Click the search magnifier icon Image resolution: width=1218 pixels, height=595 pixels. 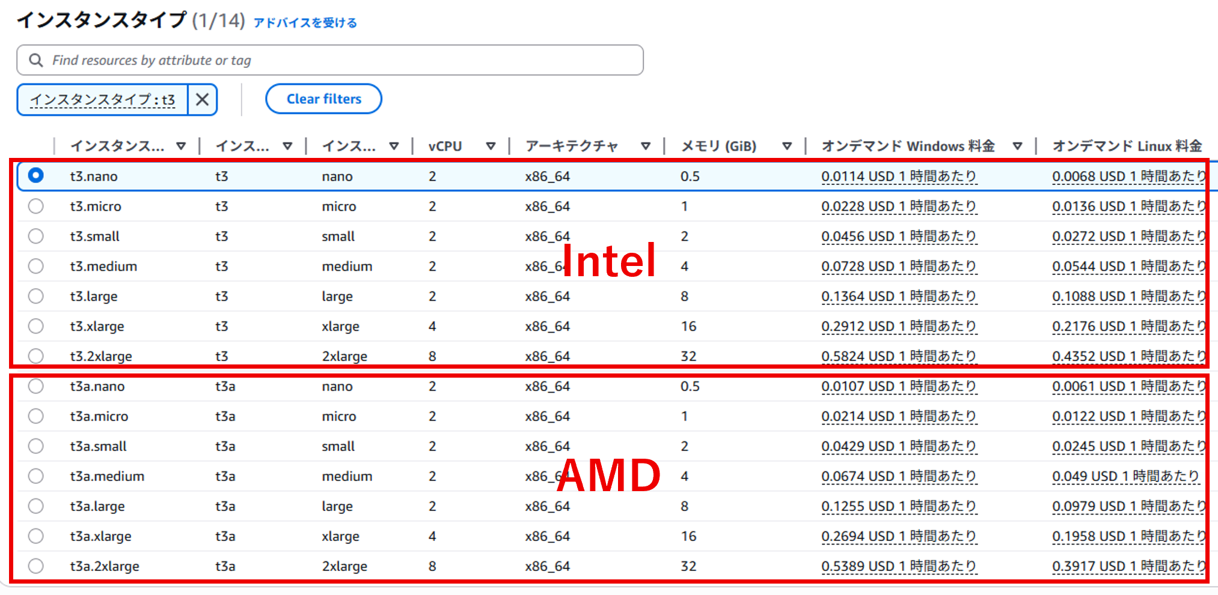pyautogui.click(x=36, y=60)
